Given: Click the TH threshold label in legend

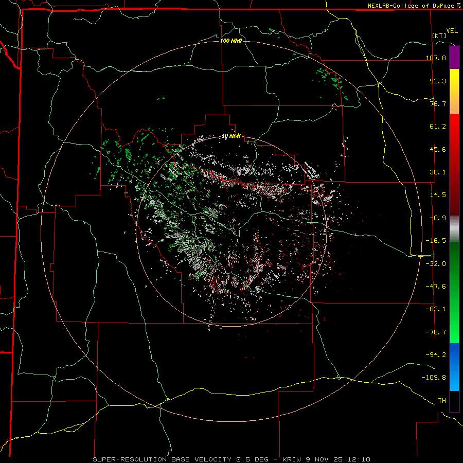Looking at the screenshot, I should click(442, 401).
